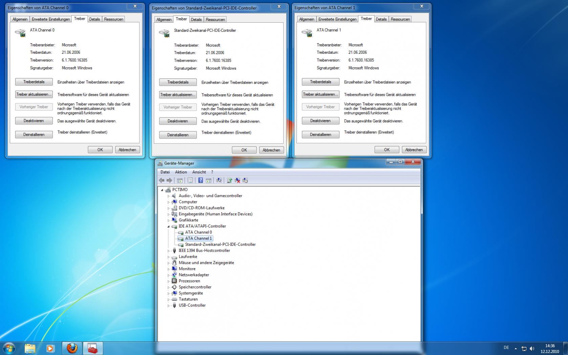
Task: Click the Netzwerkadapter device icon
Action: [174, 275]
